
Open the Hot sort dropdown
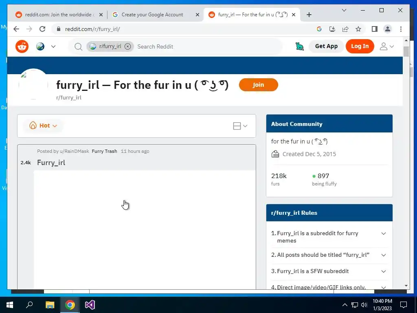(43, 126)
